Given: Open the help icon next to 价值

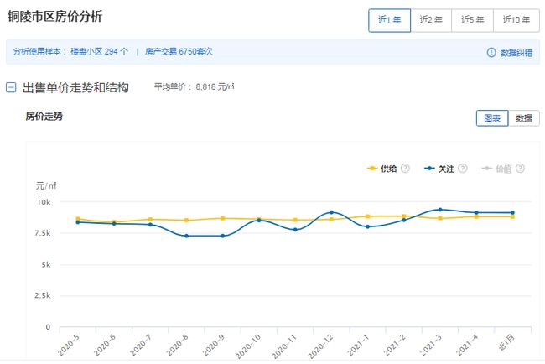Looking at the screenshot, I should (x=520, y=169).
